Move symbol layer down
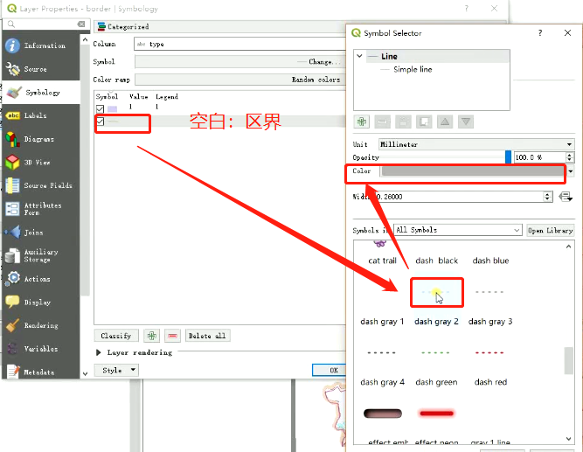Screen dimensions: 583x452 click(466, 122)
